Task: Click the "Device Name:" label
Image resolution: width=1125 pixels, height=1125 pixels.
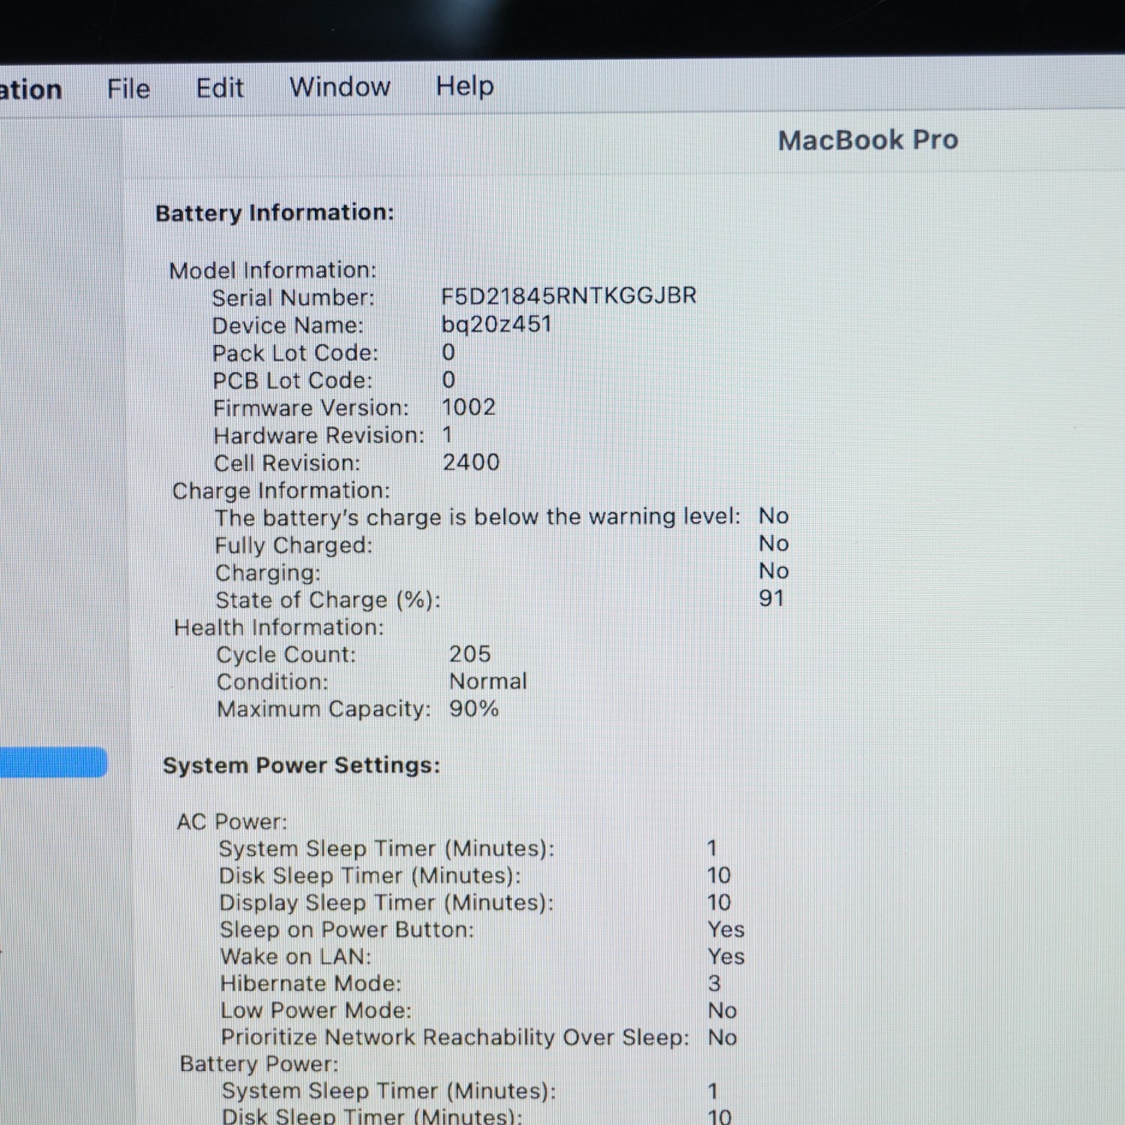Action: 288,325
